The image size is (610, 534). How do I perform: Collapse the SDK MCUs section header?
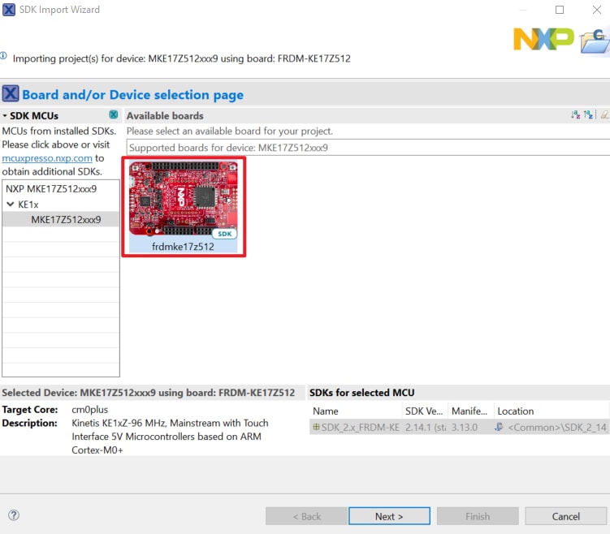(5, 116)
